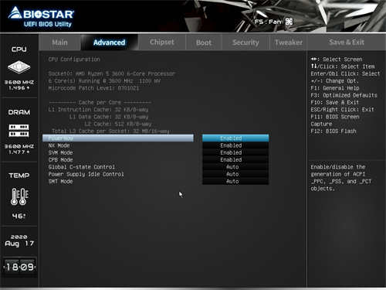Change the NX Mode Enabled value
Image resolution: width=386 pixels, height=290 pixels.
pos(235,145)
